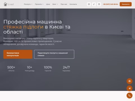
Task: Click the paragraph starting with Виконуємо напівсуху стяжку
Action: tap(32, 41)
